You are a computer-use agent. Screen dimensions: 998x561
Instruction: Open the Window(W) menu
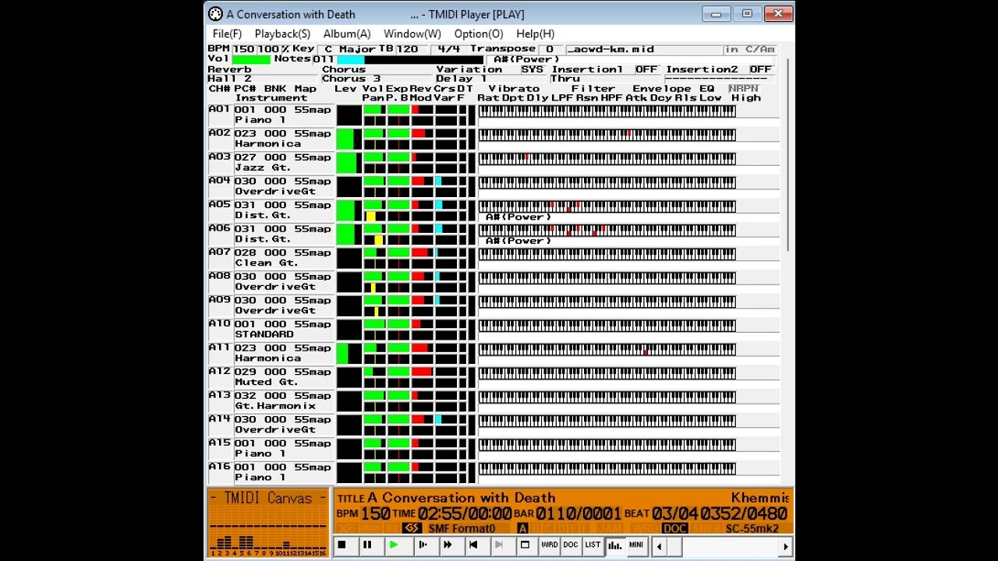click(412, 34)
